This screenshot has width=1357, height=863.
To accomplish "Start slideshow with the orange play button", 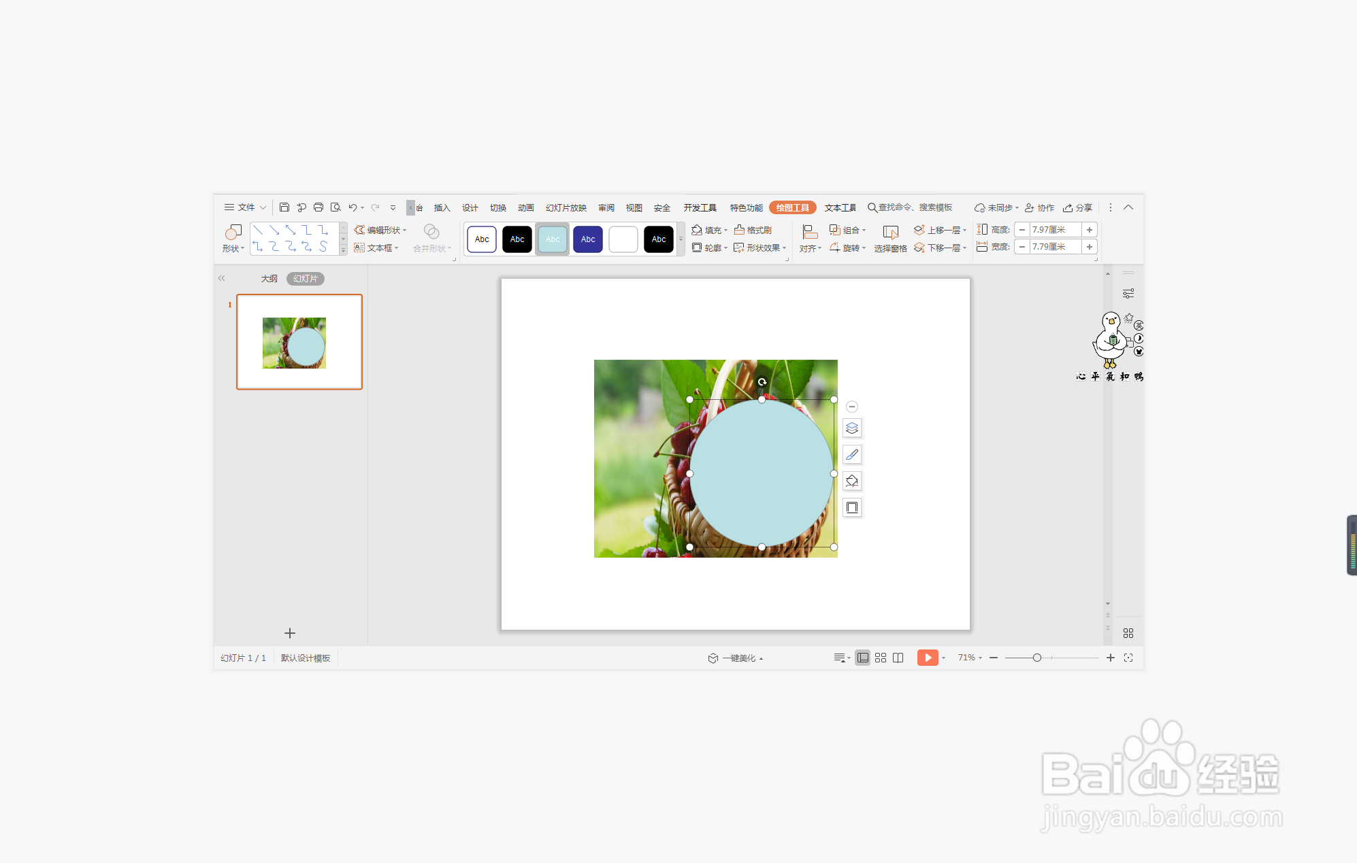I will [927, 658].
